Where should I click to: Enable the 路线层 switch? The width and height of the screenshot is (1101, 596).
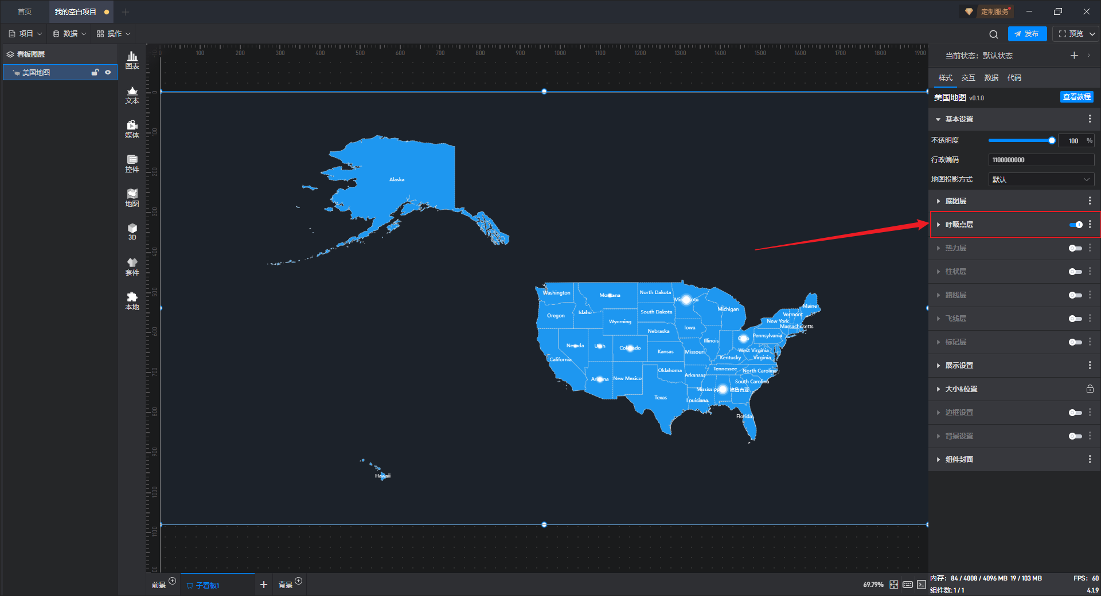1075,295
